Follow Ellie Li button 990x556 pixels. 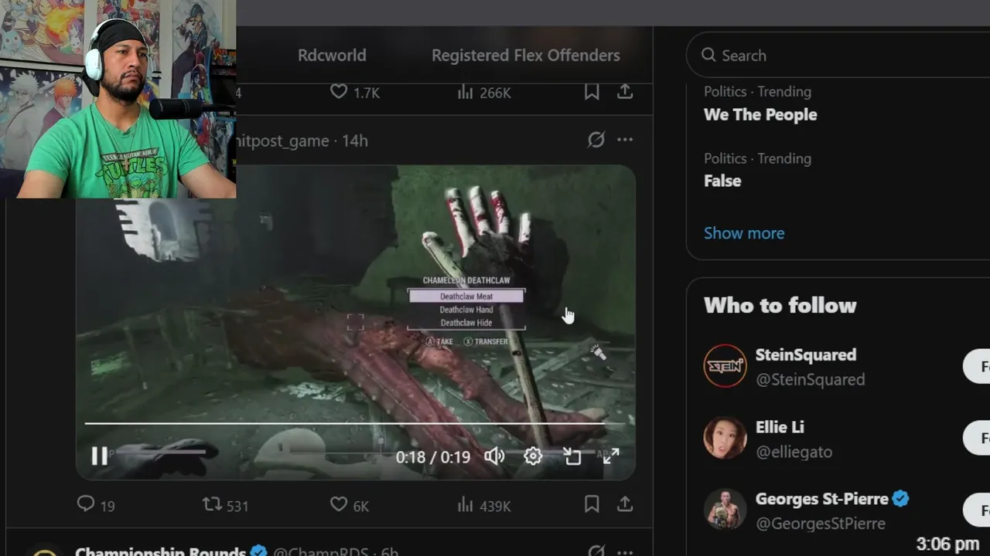(976, 438)
